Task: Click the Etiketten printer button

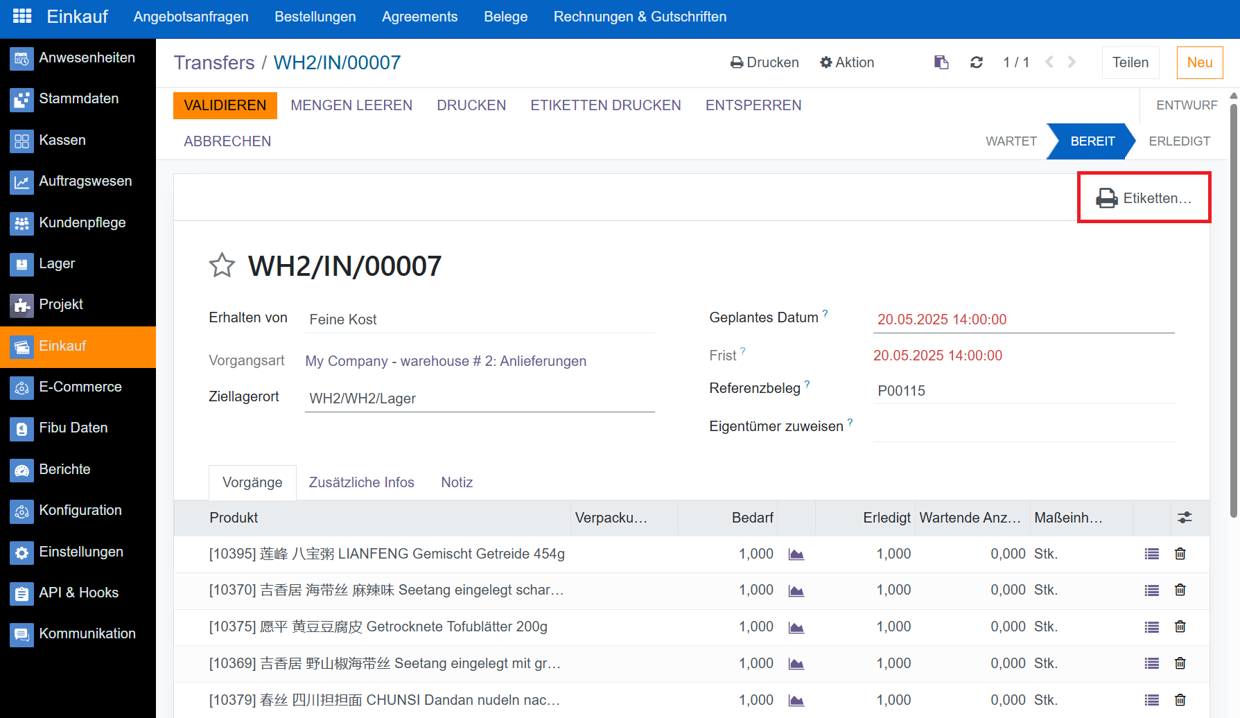Action: 1144,198
